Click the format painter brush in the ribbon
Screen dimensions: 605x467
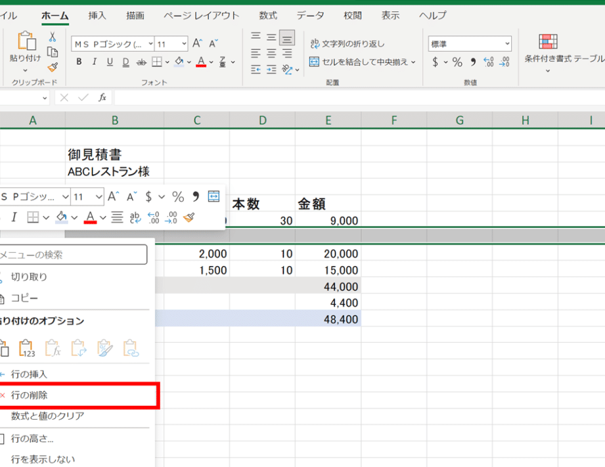click(53, 67)
